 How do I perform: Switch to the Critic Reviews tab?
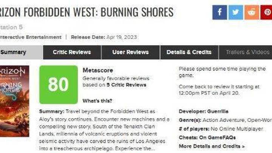(72, 52)
